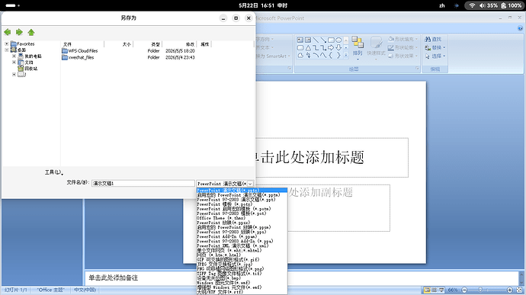Open the Select (选择) dropdown
Screen dimensions: 526x295
click(435, 56)
